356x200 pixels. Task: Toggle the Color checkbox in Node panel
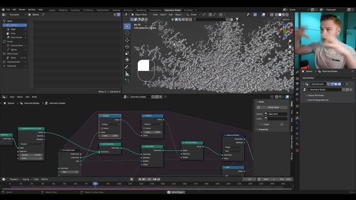[x=262, y=124]
